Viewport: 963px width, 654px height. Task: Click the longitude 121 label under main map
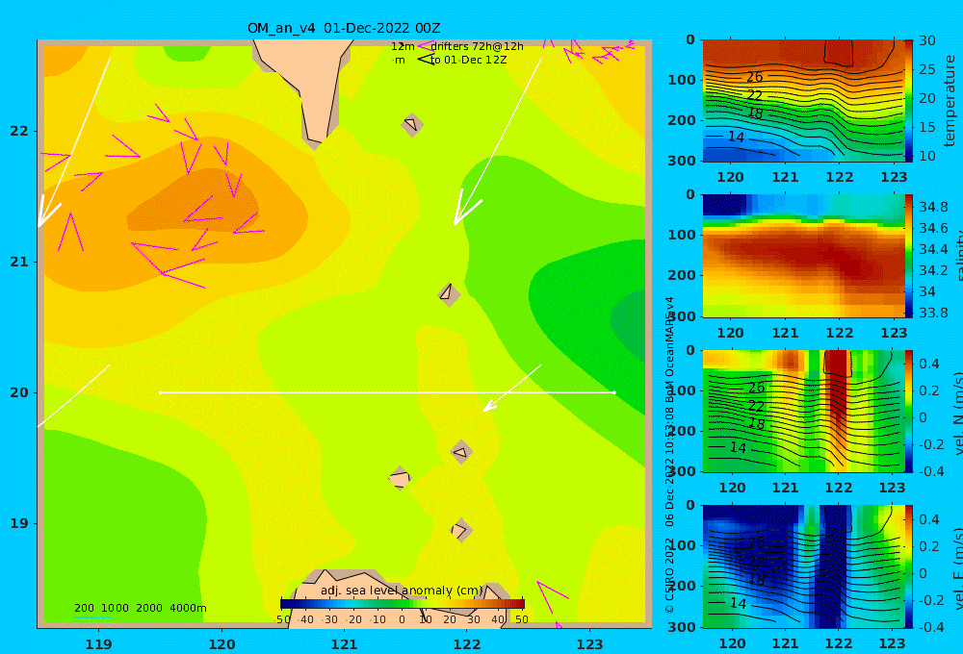click(344, 644)
